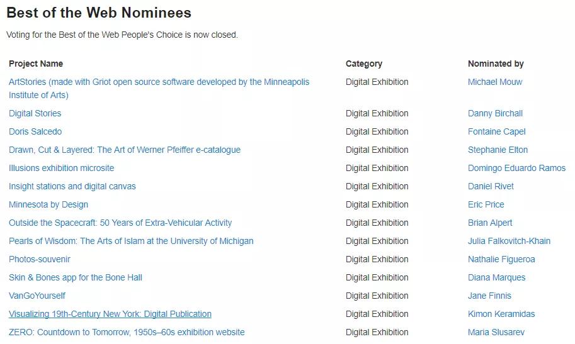Open ZERO: Countdown to Tomorrow link
This screenshot has width=575, height=344.
(x=127, y=333)
